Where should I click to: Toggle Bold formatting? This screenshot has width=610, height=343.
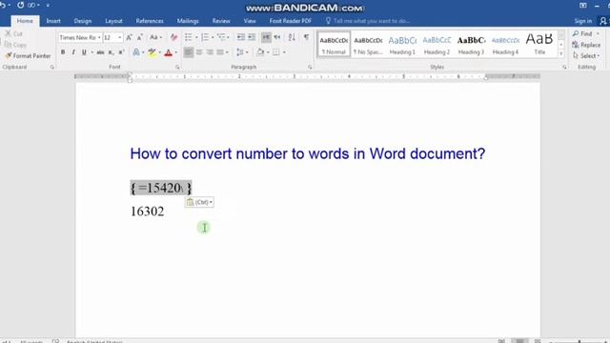tap(63, 52)
